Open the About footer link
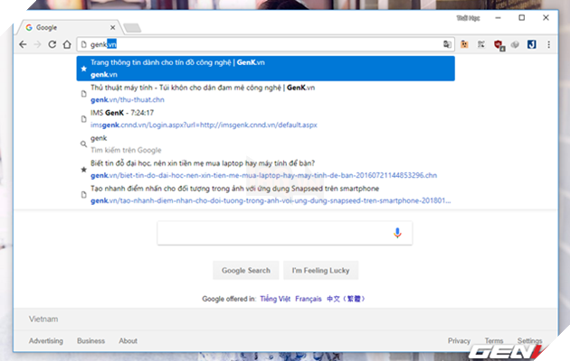 [128, 341]
